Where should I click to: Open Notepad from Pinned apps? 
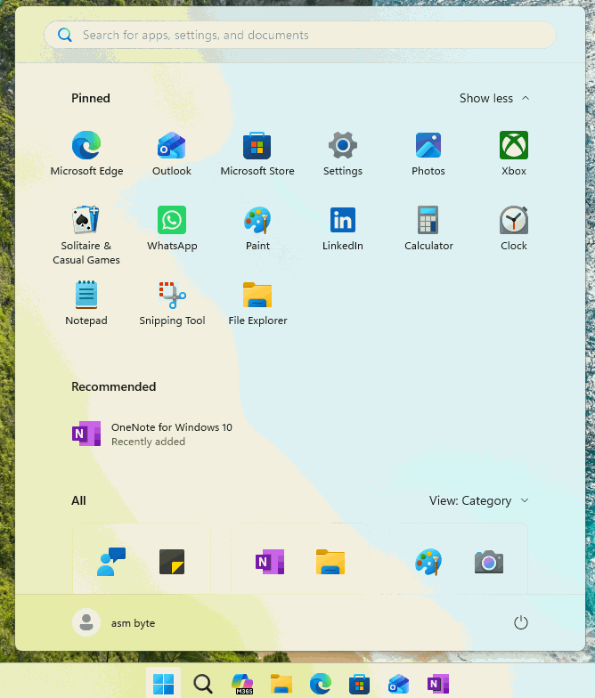pyautogui.click(x=86, y=303)
